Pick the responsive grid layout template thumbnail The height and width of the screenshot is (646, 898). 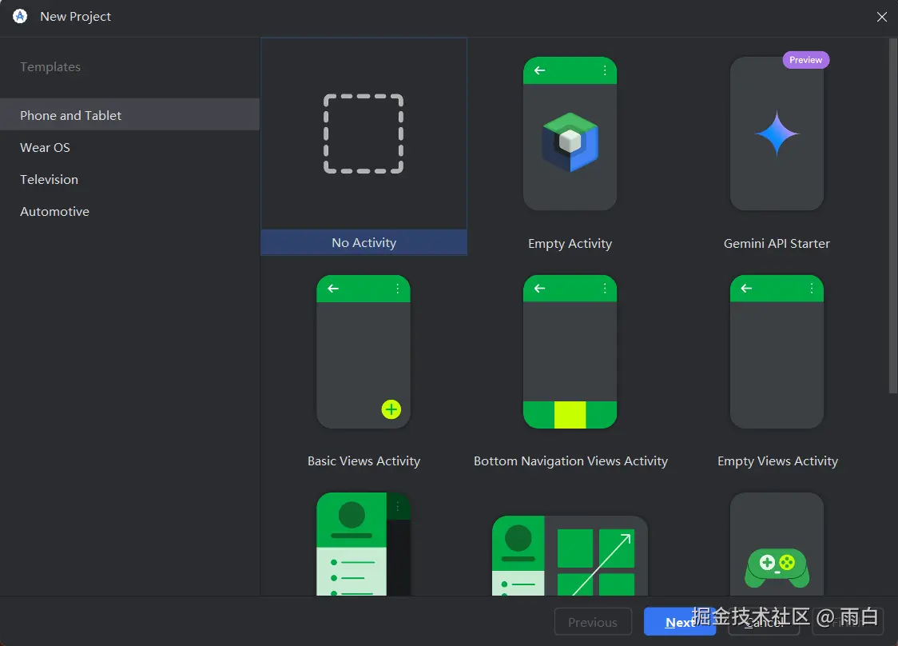[x=570, y=555]
